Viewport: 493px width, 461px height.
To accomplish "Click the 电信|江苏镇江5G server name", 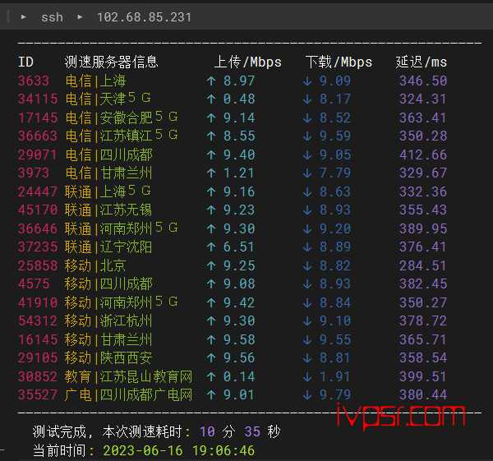I will click(x=122, y=136).
